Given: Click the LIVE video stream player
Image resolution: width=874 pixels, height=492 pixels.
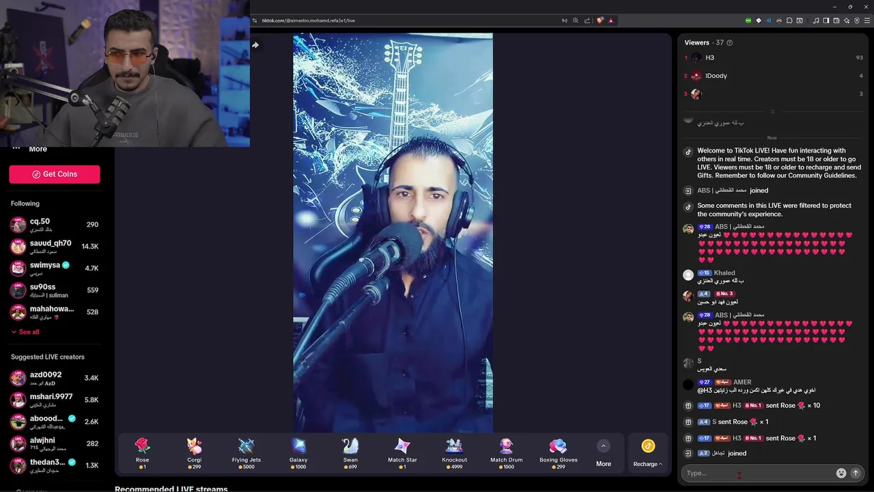Looking at the screenshot, I should [393, 232].
